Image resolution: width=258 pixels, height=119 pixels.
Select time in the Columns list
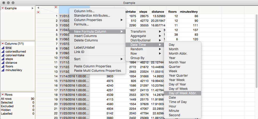pyautogui.click(x=8, y=48)
